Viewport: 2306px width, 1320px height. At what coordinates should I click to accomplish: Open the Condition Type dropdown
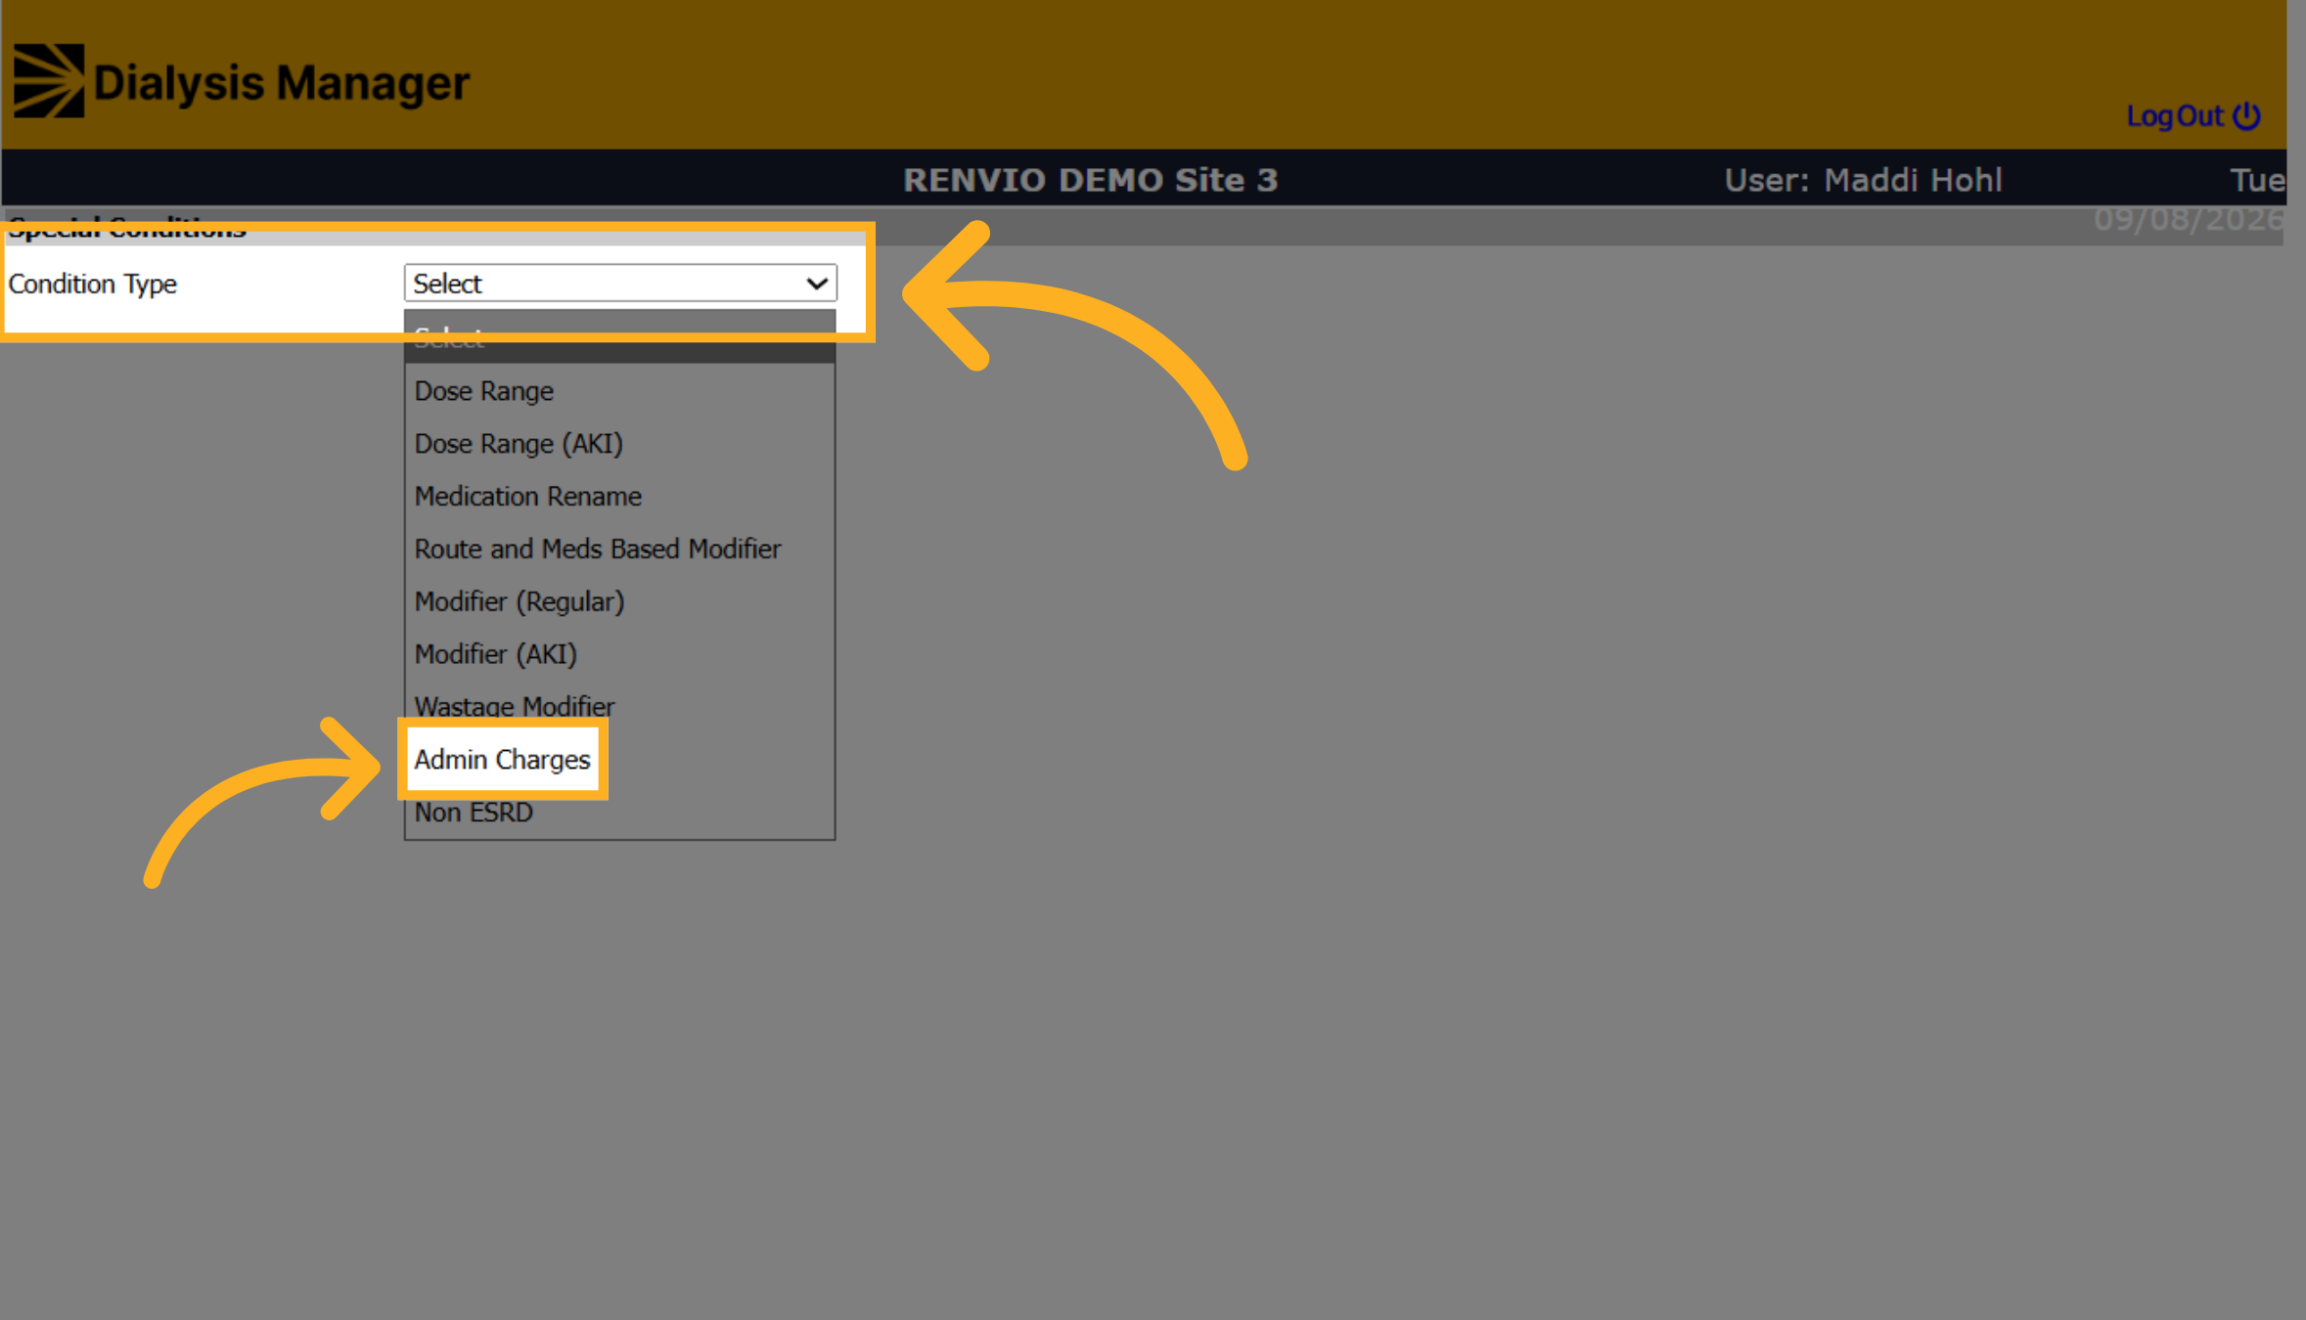620,284
